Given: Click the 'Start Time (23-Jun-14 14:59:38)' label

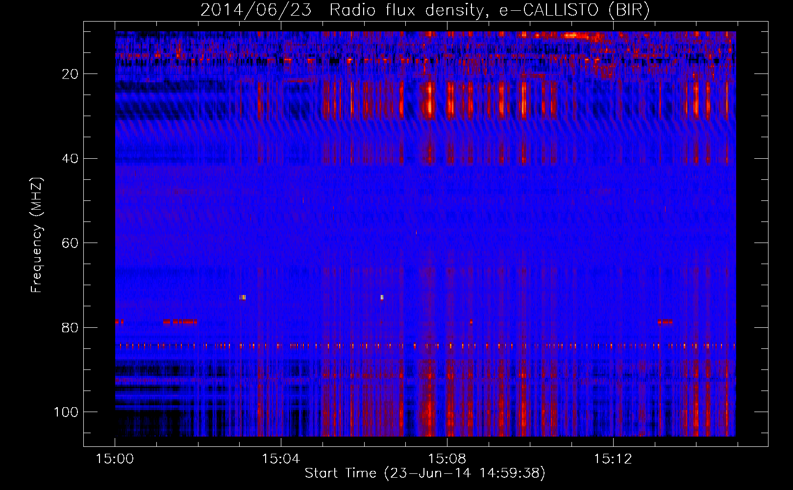Looking at the screenshot, I should pos(425,473).
